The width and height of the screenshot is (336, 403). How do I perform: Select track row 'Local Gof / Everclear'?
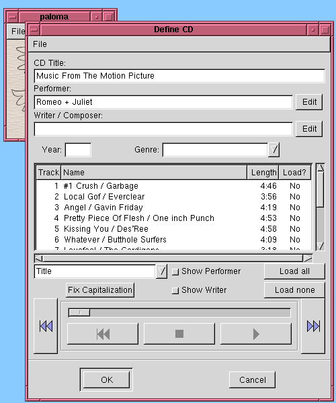(174, 197)
